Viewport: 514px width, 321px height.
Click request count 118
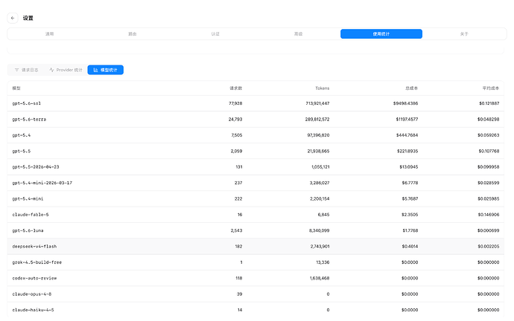(239, 278)
